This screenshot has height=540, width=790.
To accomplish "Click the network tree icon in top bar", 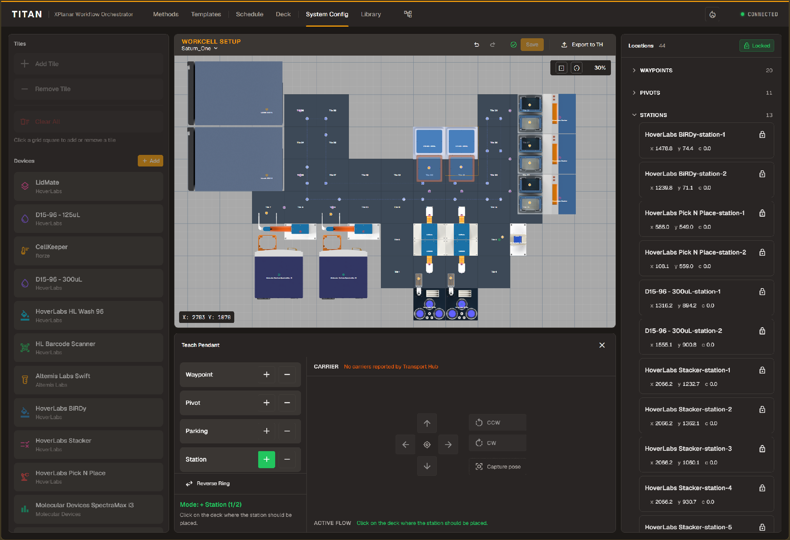I will pyautogui.click(x=408, y=14).
